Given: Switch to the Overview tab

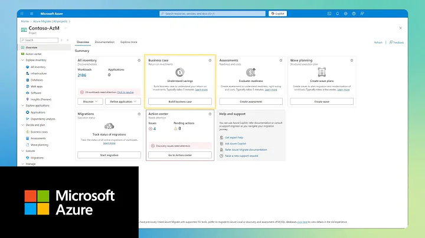Looking at the screenshot, I should tap(83, 42).
